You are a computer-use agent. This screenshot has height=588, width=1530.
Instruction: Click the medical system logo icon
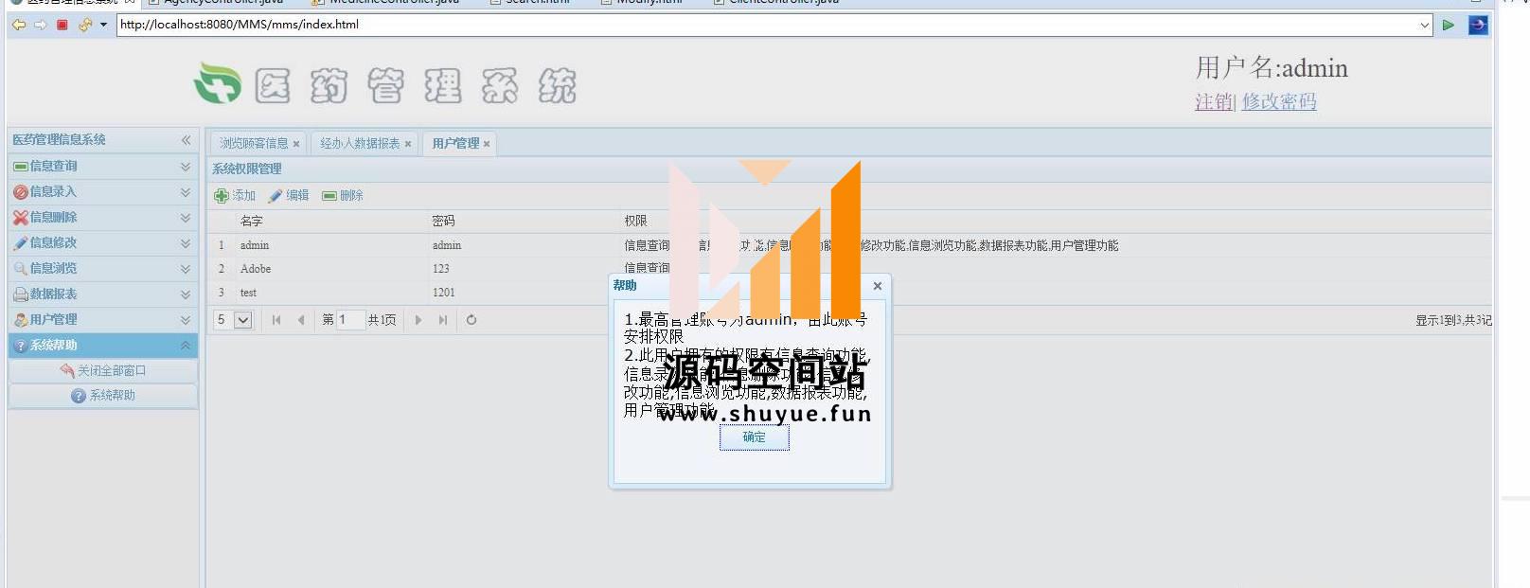tap(218, 83)
